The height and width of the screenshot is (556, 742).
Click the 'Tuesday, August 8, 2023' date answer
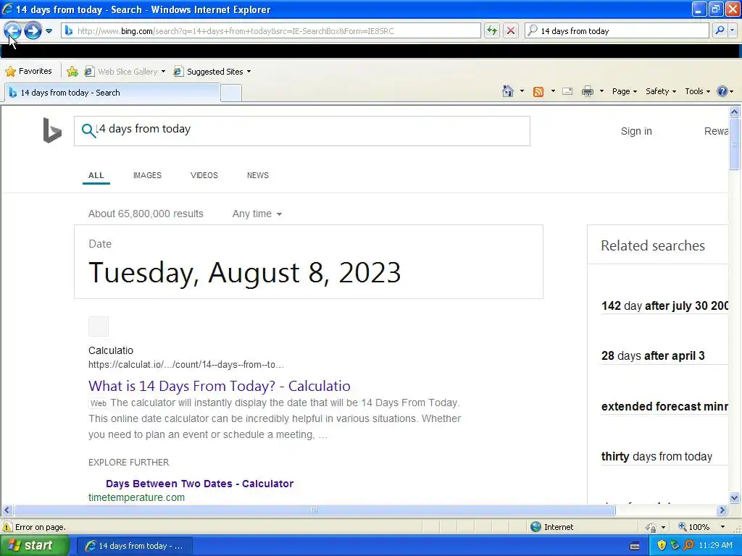245,273
